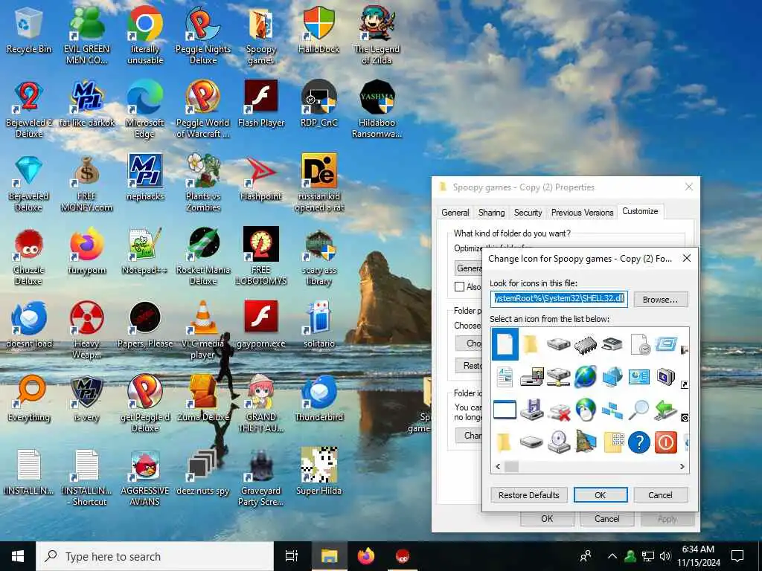Choose the networked computers diagram icon

pos(612,410)
